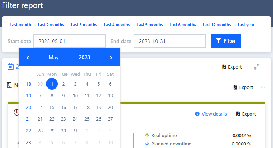Export beside the View details link
This screenshot has width=273, height=148.
pyautogui.click(x=246, y=114)
